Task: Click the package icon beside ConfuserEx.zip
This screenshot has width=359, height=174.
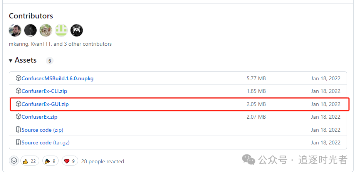Action: pyautogui.click(x=18, y=117)
